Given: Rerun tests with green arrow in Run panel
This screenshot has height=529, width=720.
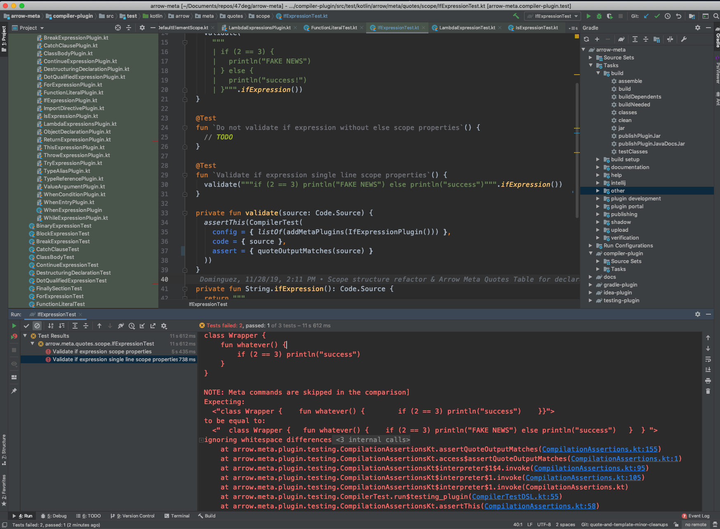Looking at the screenshot, I should 14,326.
